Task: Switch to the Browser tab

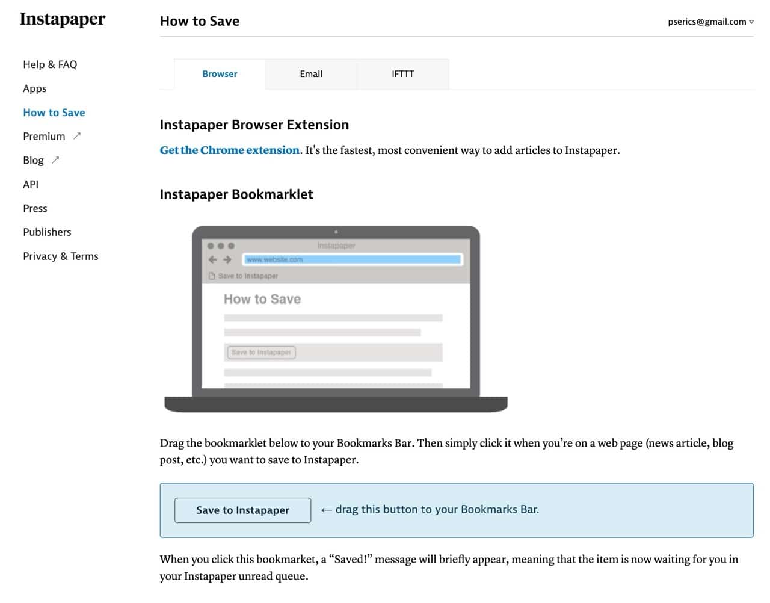Action: 220,74
